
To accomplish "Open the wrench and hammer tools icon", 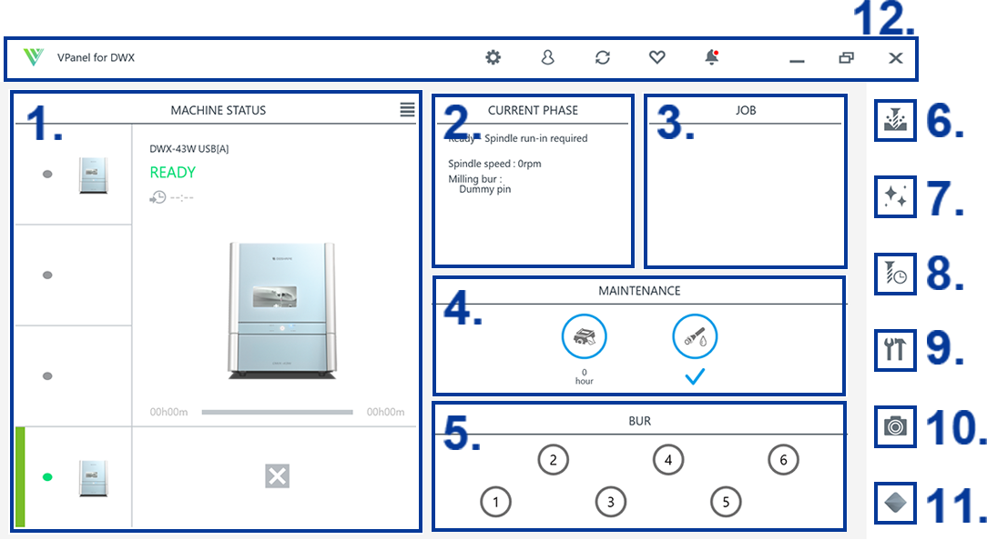I will point(895,350).
